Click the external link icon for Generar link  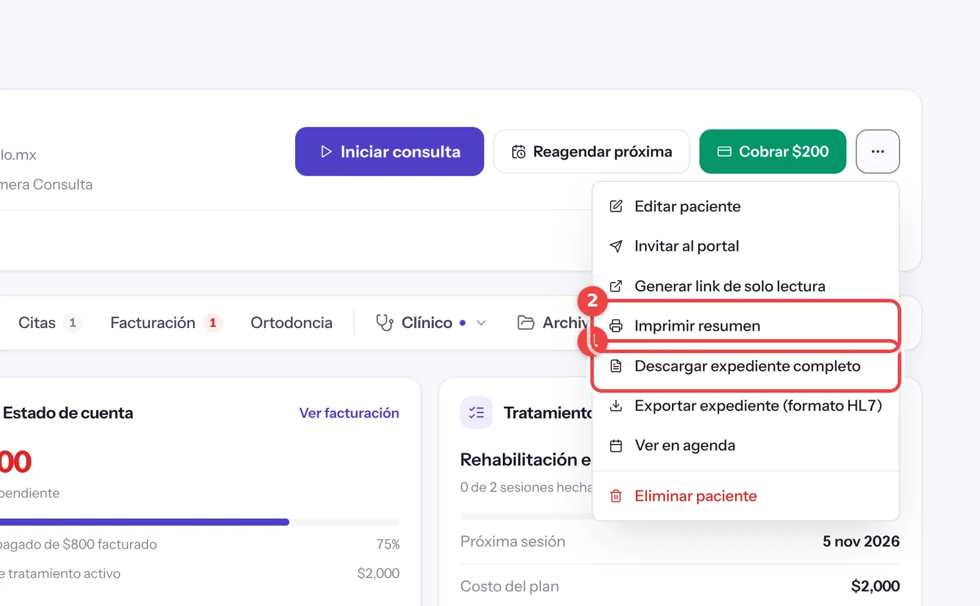tap(616, 286)
